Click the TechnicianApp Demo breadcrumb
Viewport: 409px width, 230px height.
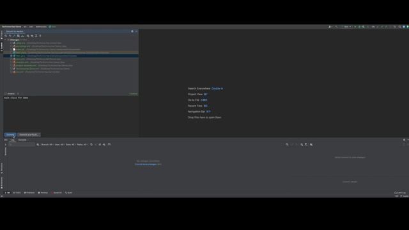point(12,27)
